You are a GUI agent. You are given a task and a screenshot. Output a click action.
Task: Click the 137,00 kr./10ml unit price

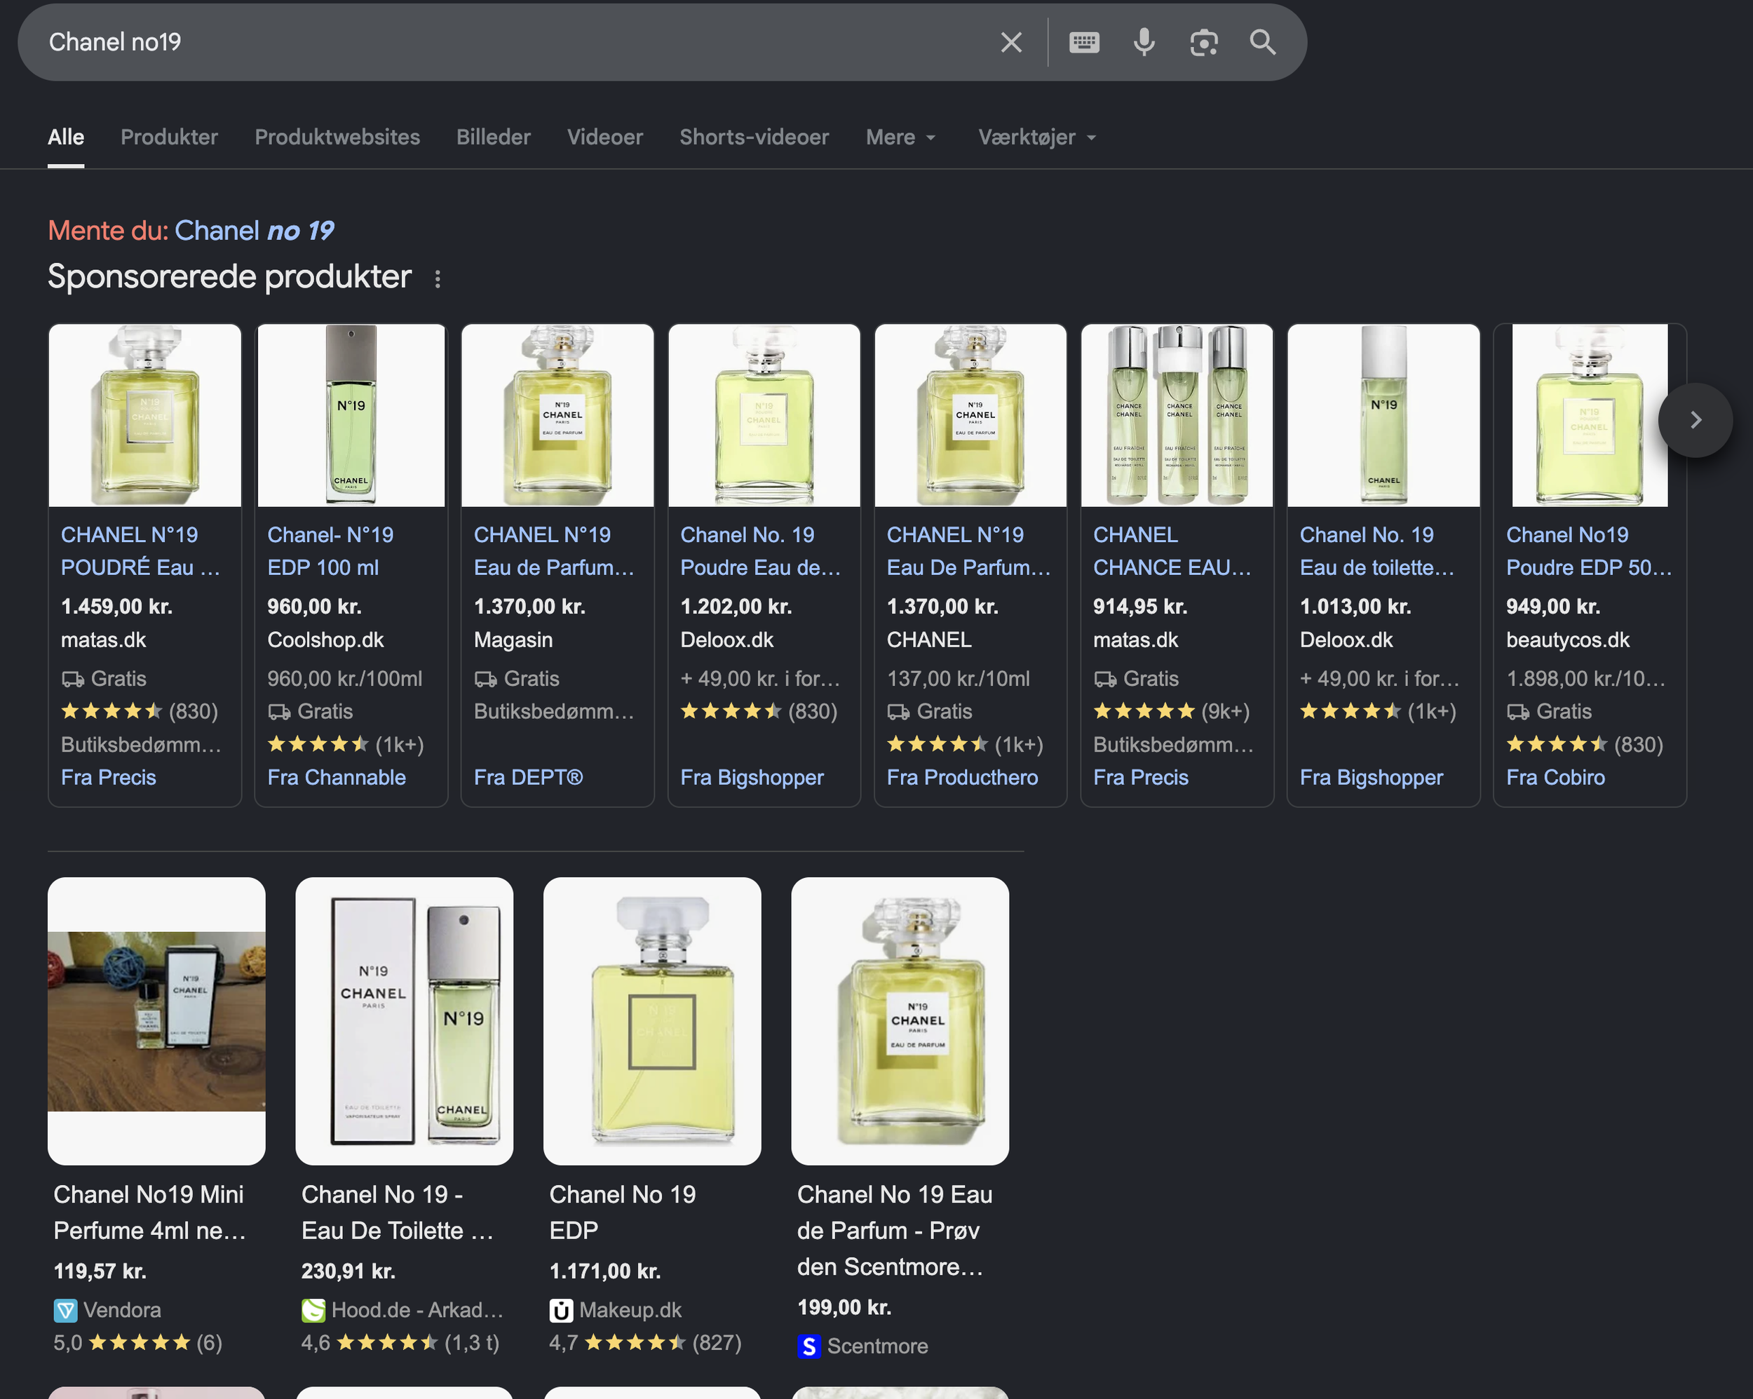[959, 680]
